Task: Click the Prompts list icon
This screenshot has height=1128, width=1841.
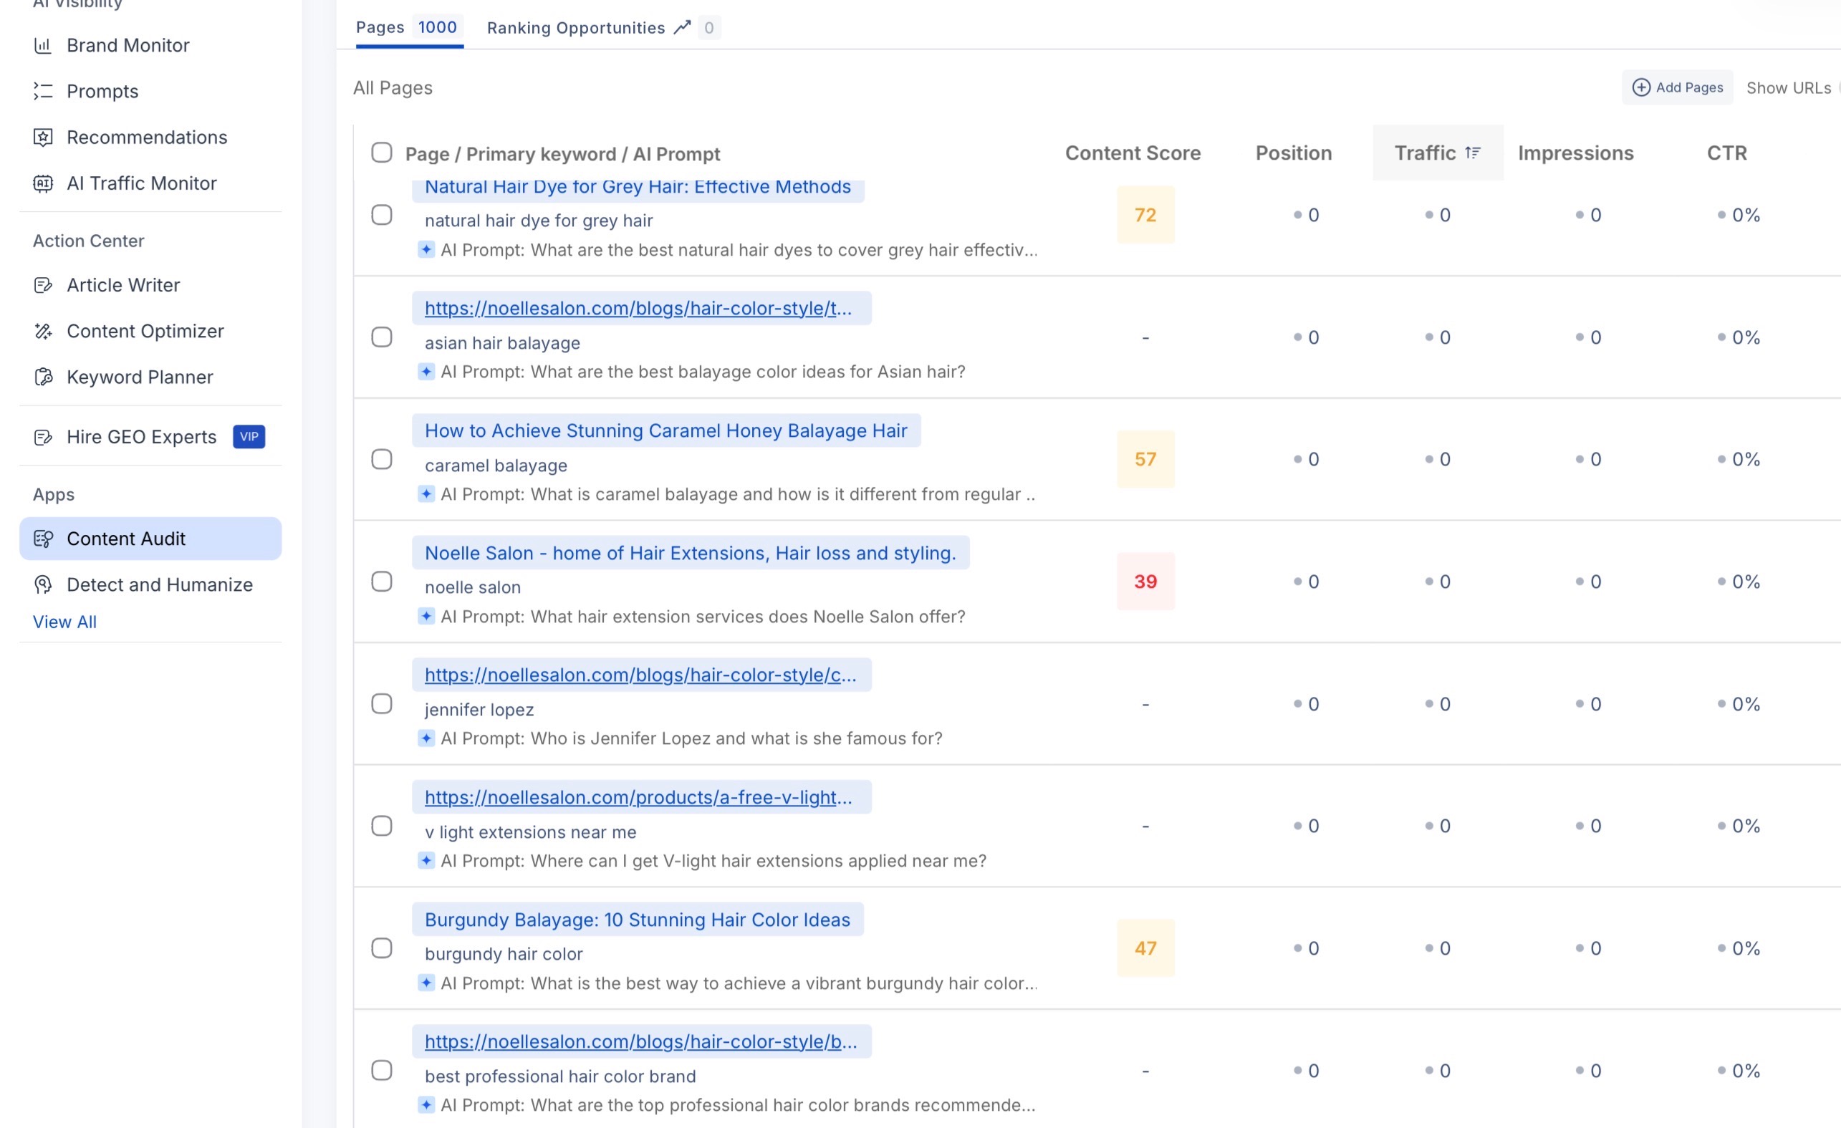Action: point(43,91)
